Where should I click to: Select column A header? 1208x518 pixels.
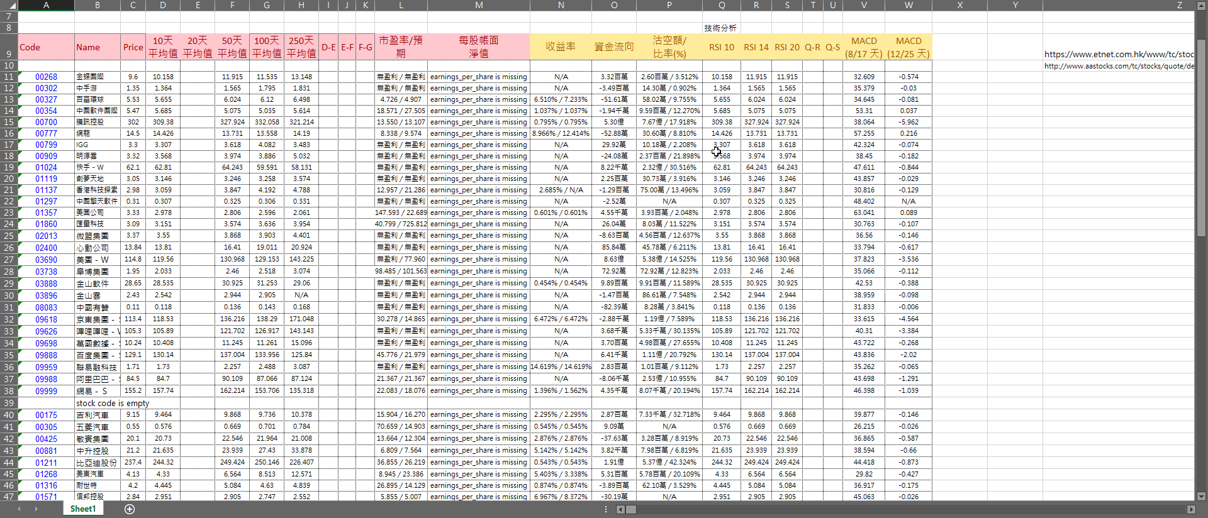[46, 5]
